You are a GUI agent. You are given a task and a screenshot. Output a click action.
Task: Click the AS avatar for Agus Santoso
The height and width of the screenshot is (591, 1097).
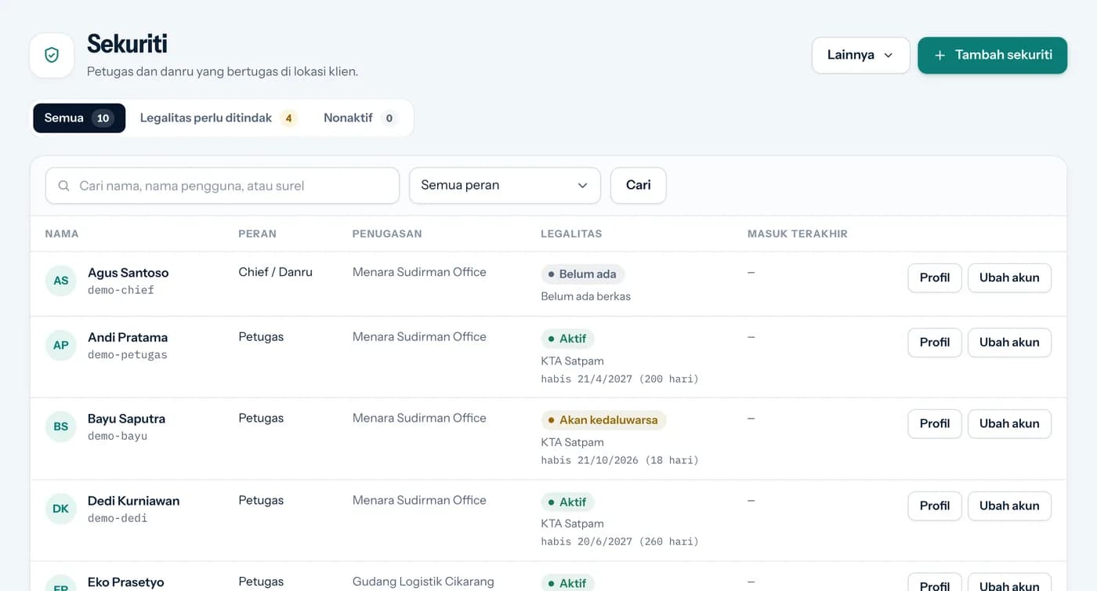click(x=61, y=281)
